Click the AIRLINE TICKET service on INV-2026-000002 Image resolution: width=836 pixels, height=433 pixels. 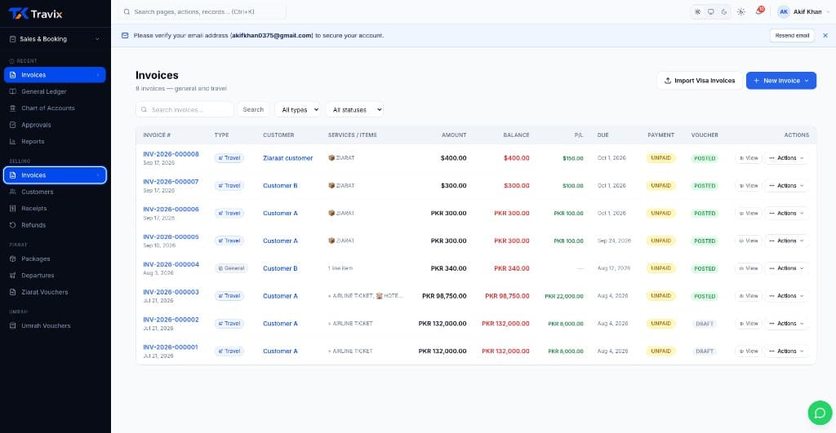pos(350,324)
